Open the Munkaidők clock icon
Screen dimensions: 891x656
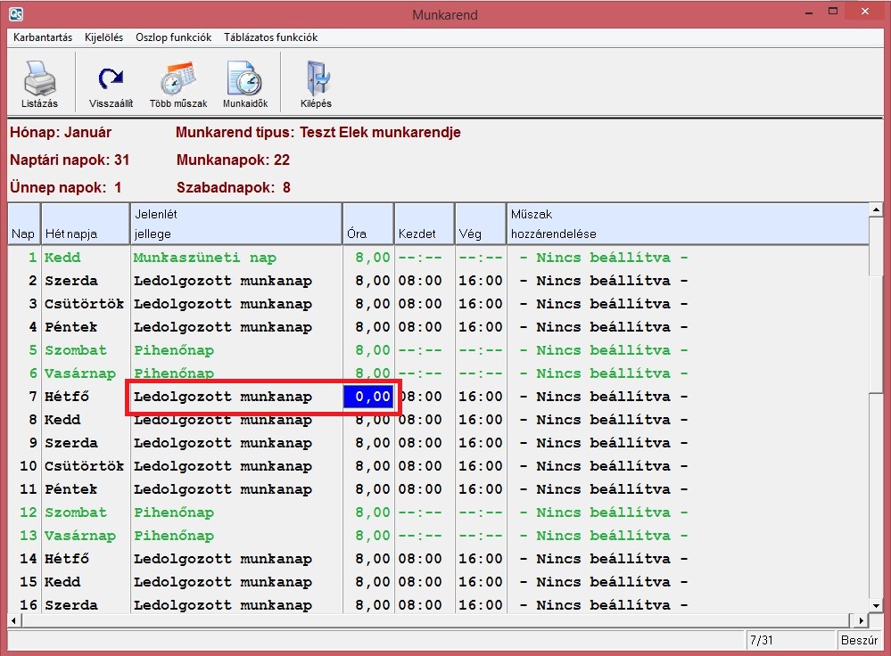(244, 79)
